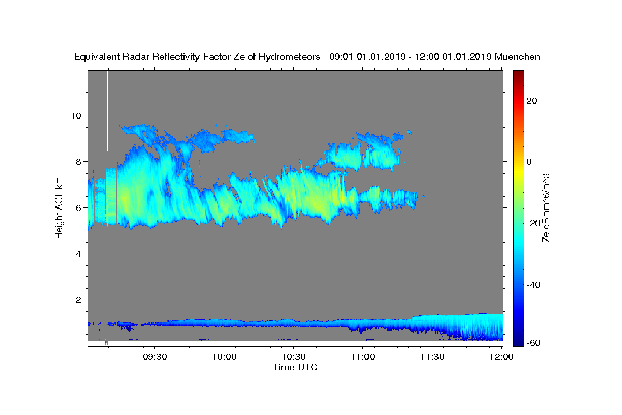Click the low cloud layer near 1 km at 11:45

tap(467, 326)
